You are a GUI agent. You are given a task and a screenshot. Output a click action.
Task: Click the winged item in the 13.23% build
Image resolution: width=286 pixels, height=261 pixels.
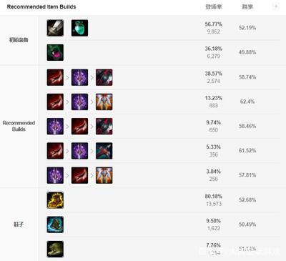pyautogui.click(x=104, y=102)
